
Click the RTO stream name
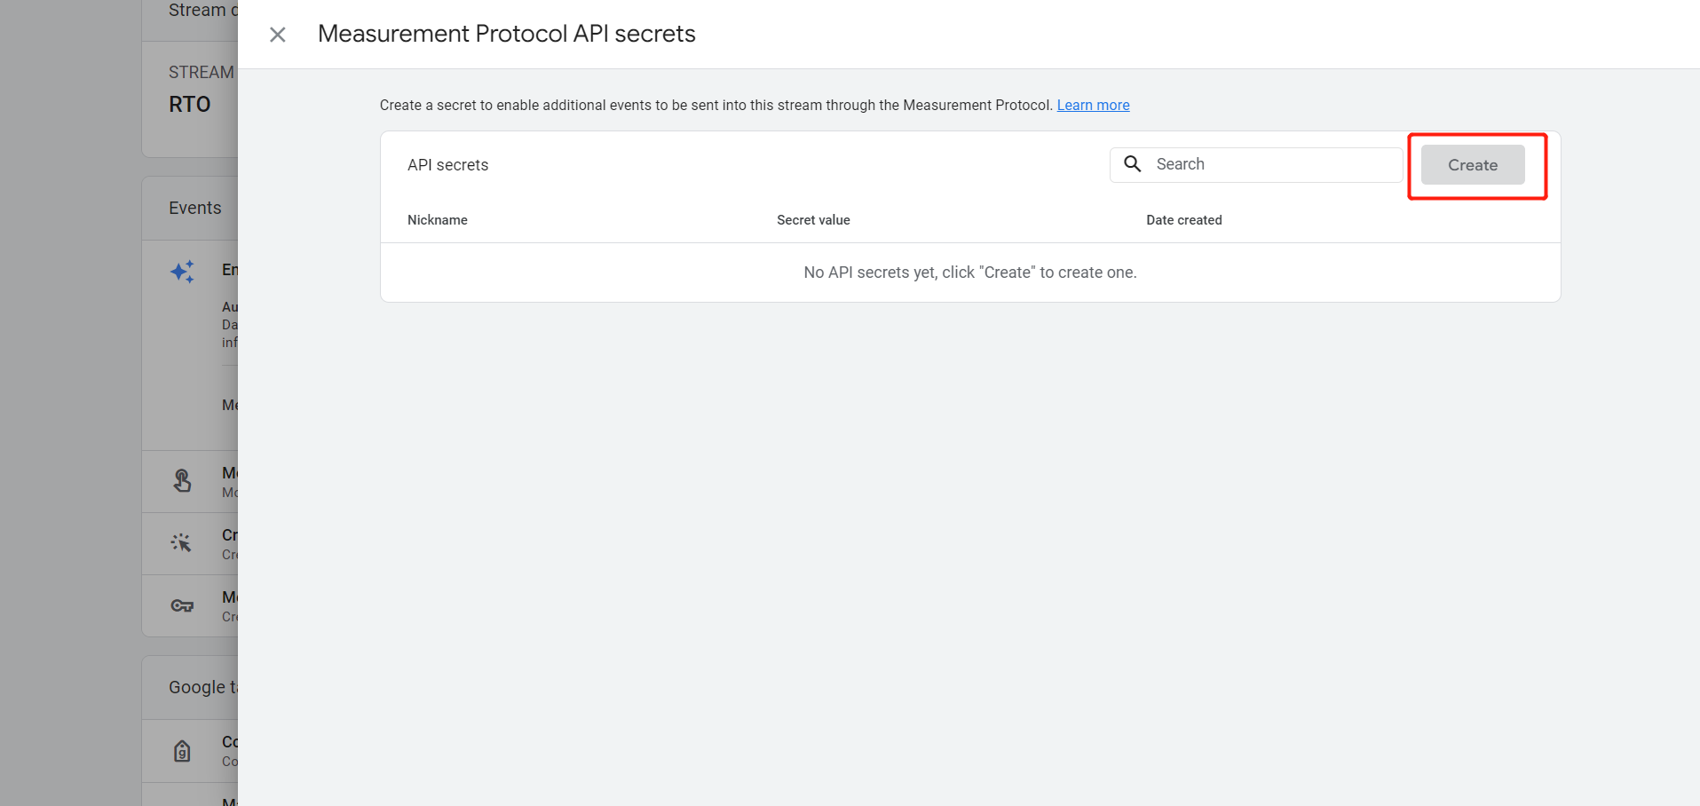coord(190,105)
